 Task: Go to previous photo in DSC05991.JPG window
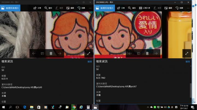34,53
